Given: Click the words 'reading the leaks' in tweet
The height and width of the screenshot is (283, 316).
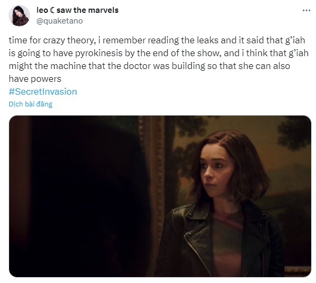Looking at the screenshot, I should click(183, 40).
